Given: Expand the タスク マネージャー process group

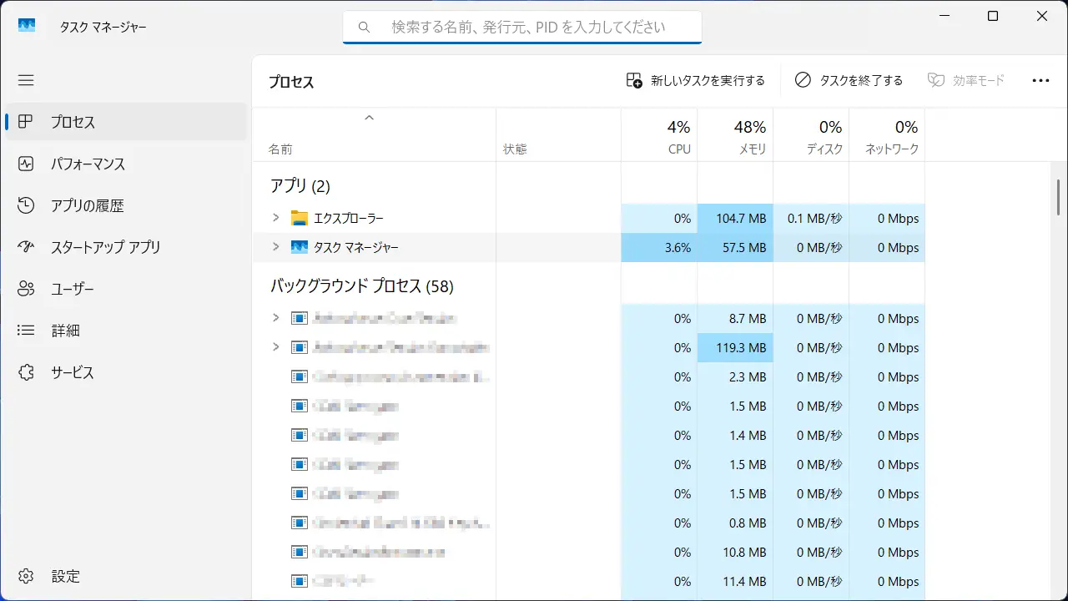Looking at the screenshot, I should tap(276, 247).
